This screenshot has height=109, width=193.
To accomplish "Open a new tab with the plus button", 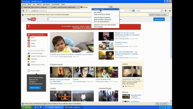I will click(111, 7).
